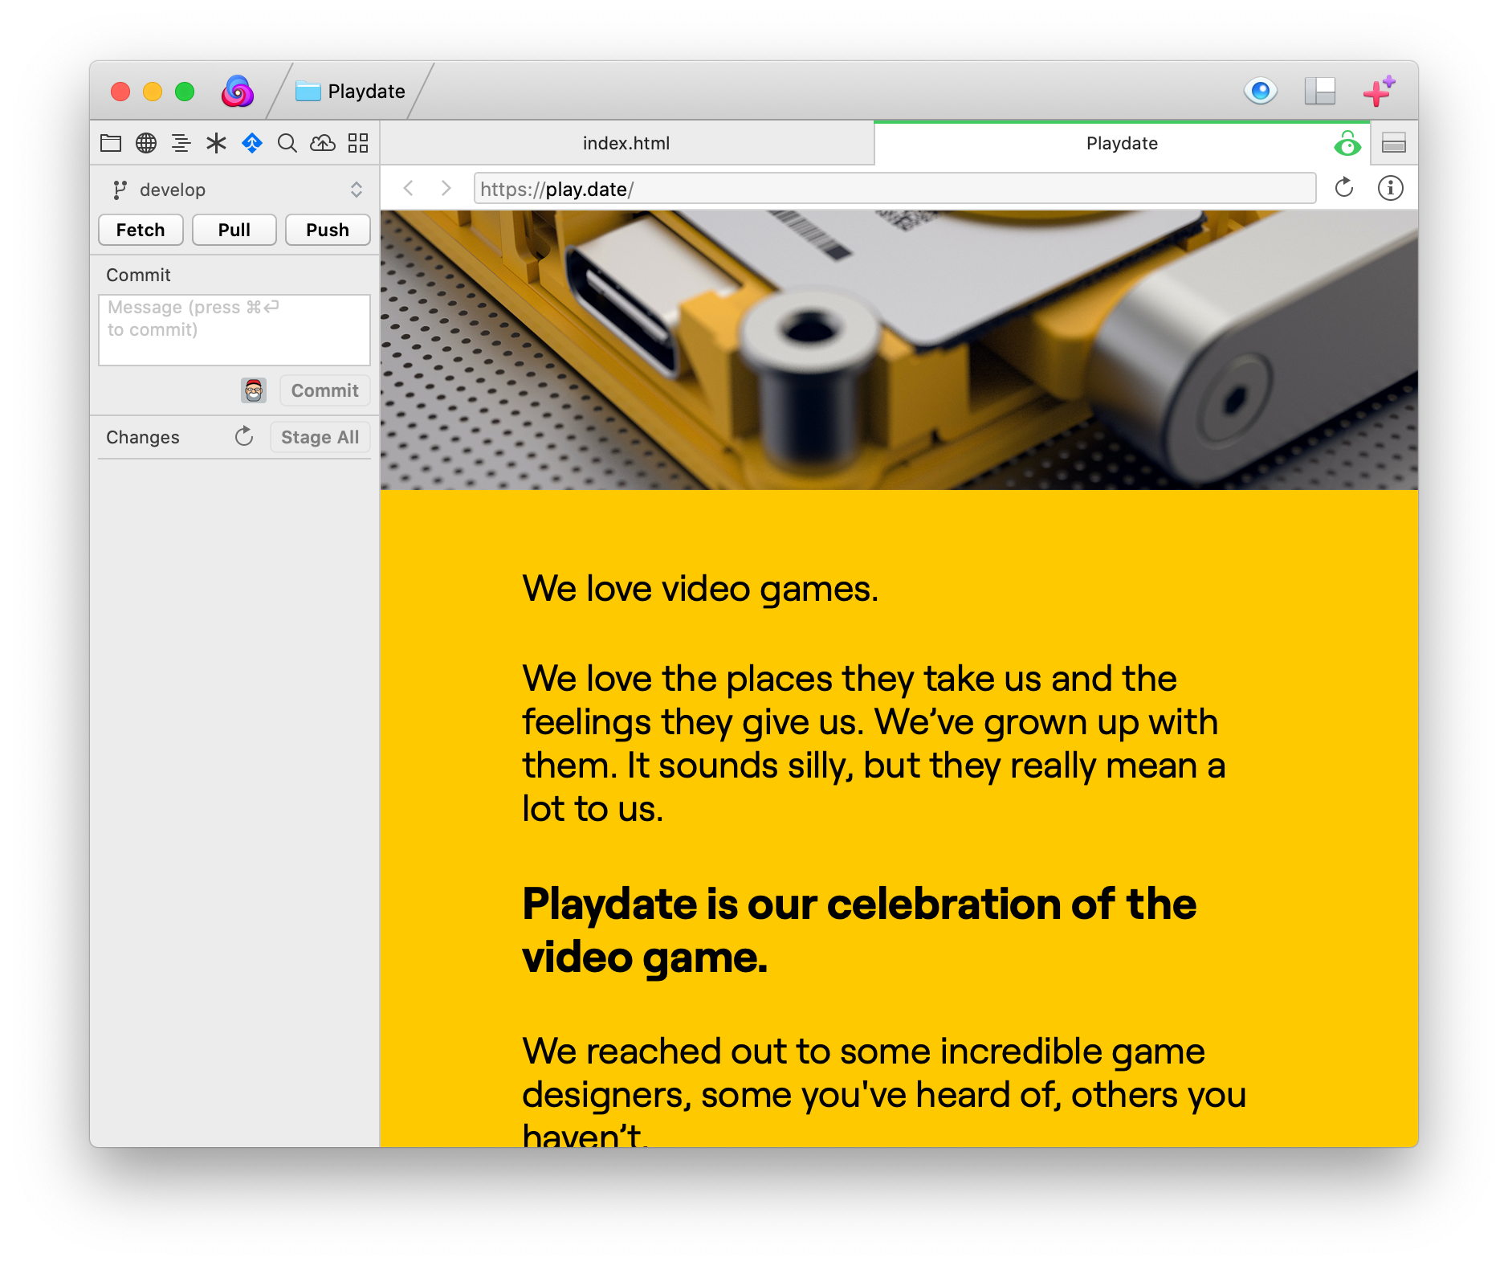Open the Find magnifier sidebar icon
The width and height of the screenshot is (1508, 1266).
(287, 143)
